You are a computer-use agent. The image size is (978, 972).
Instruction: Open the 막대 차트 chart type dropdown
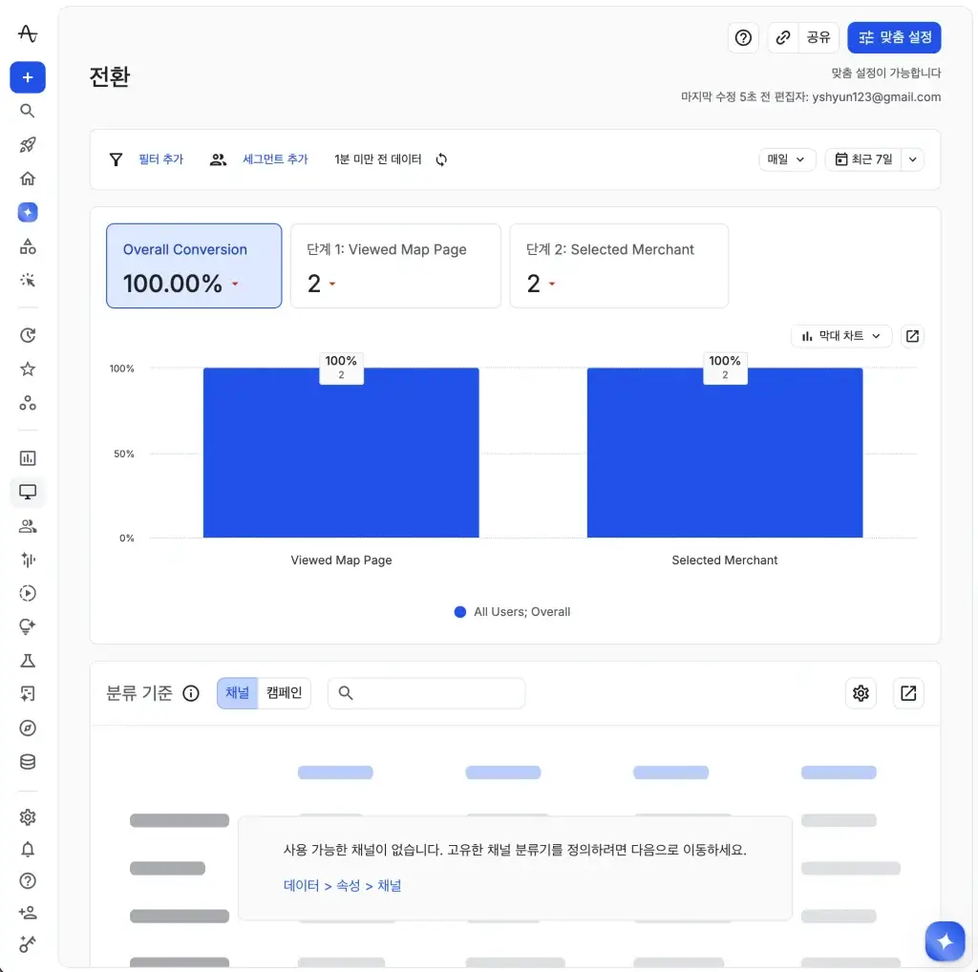point(840,336)
